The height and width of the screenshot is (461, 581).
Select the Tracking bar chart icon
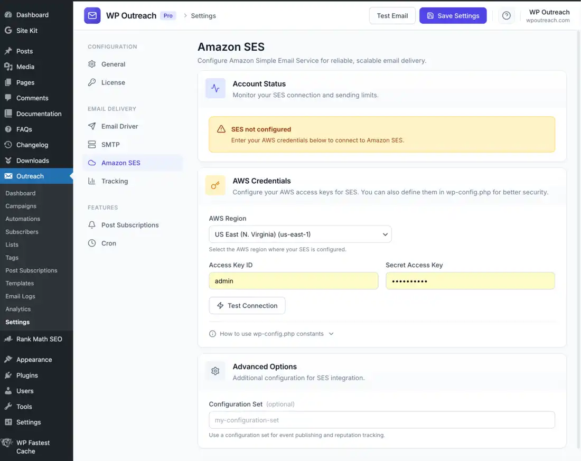point(91,181)
